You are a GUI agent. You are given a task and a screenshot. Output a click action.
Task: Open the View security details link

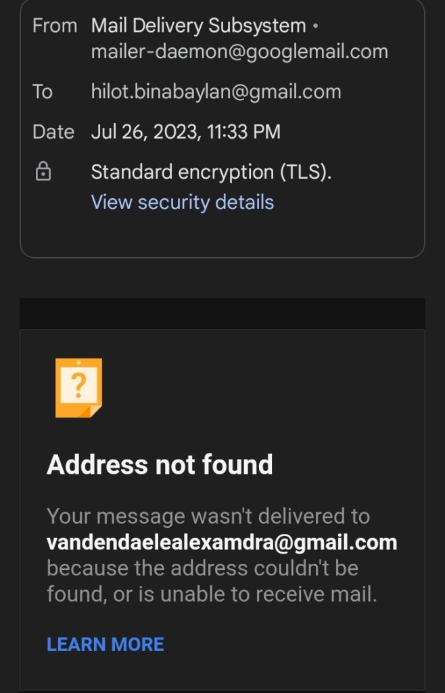(182, 202)
